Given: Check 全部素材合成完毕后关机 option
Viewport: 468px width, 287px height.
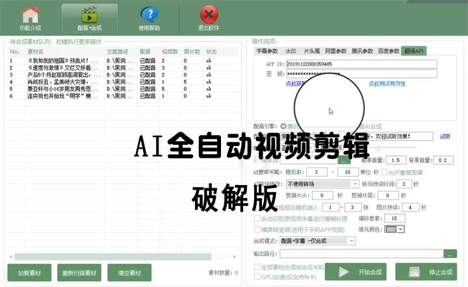Looking at the screenshot, I should coord(256,267).
